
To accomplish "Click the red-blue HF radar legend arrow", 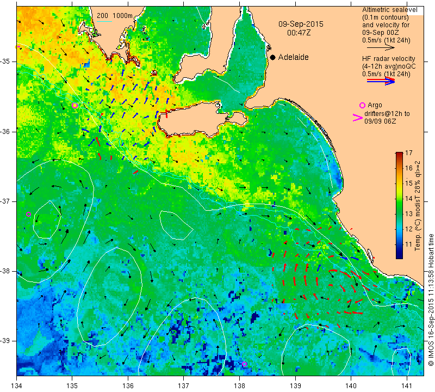I will click(x=381, y=81).
